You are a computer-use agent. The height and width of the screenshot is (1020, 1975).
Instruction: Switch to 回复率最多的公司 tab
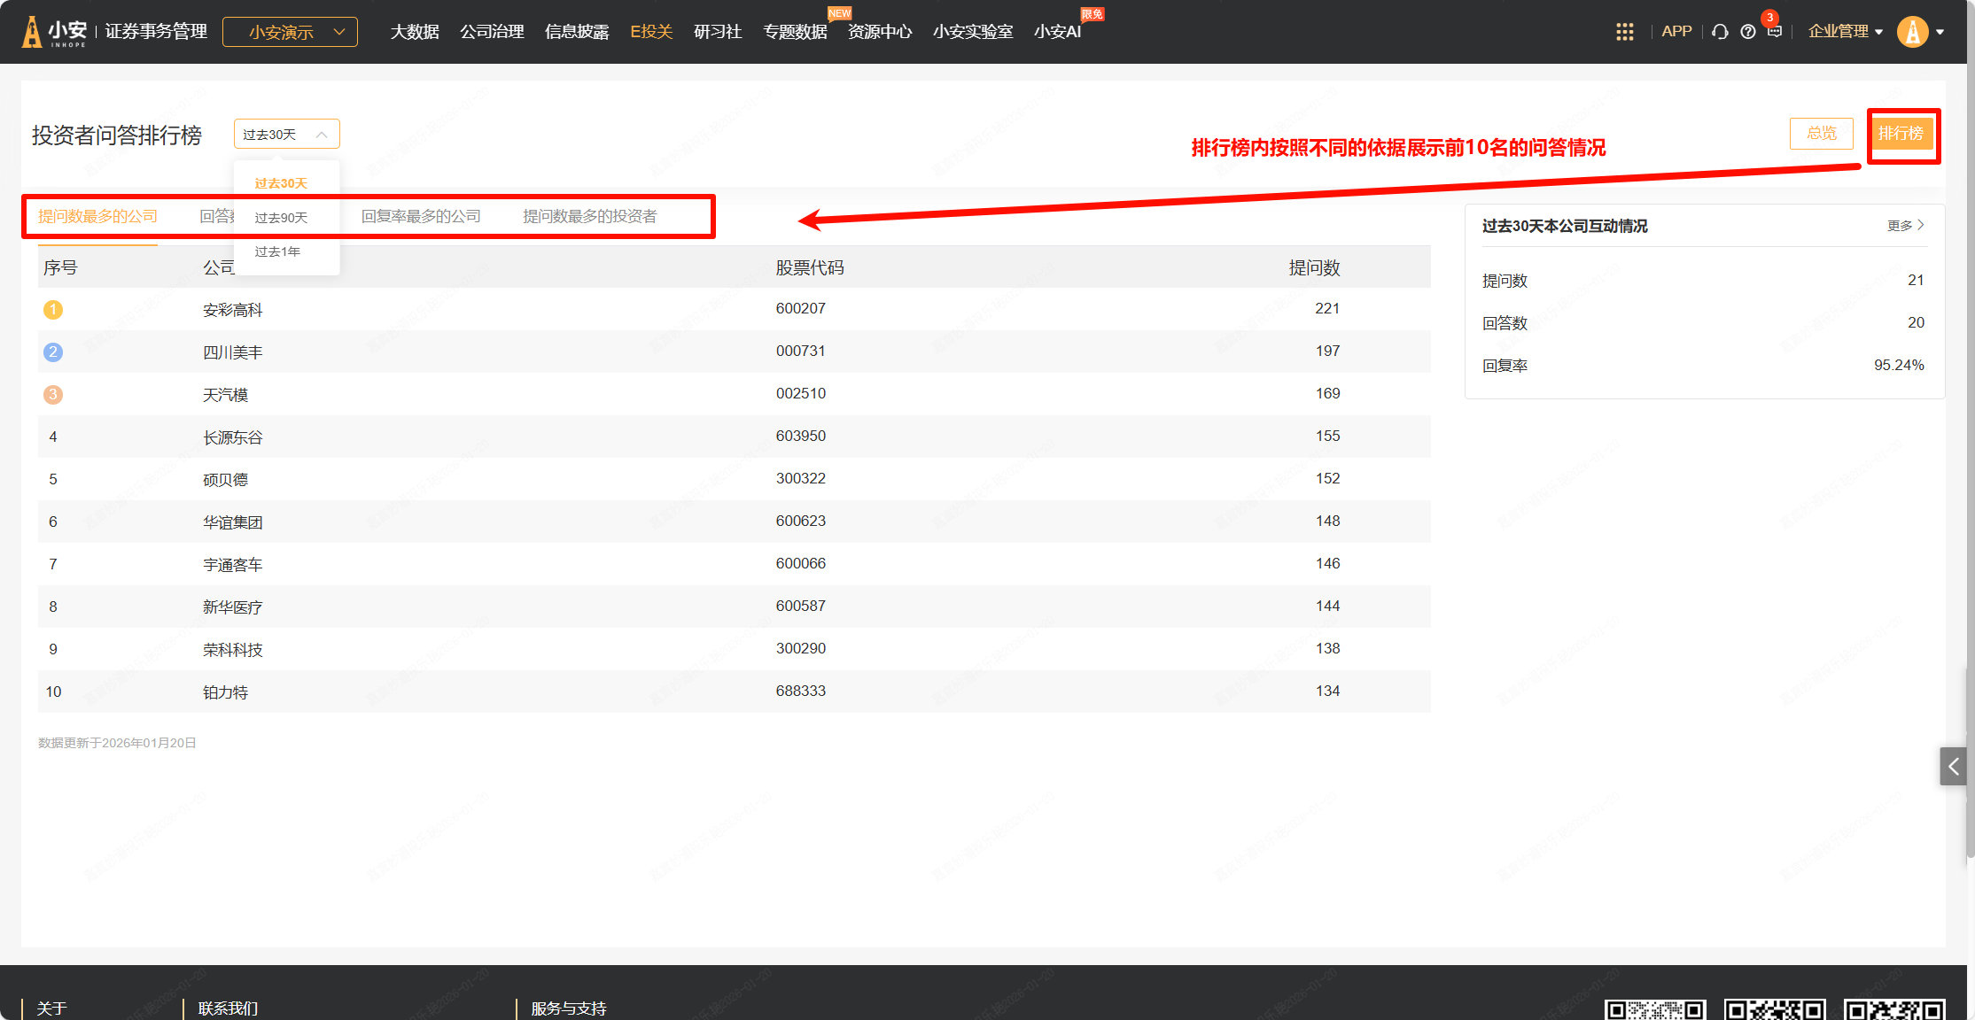[421, 216]
